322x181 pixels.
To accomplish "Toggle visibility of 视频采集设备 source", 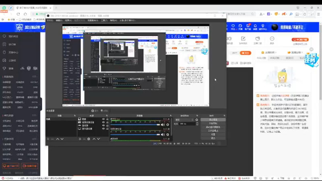I will tap(103, 122).
